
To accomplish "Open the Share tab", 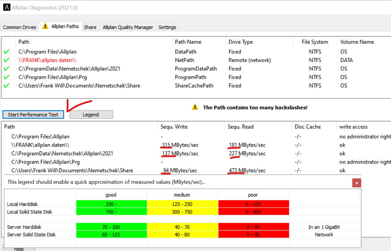I will click(x=90, y=27).
